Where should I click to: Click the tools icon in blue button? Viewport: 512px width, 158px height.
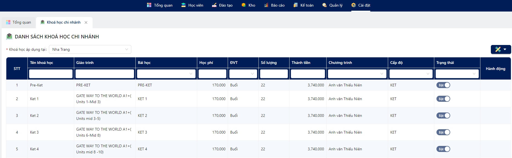pyautogui.click(x=498, y=49)
